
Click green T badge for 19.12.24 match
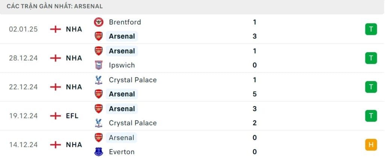pyautogui.click(x=371, y=116)
